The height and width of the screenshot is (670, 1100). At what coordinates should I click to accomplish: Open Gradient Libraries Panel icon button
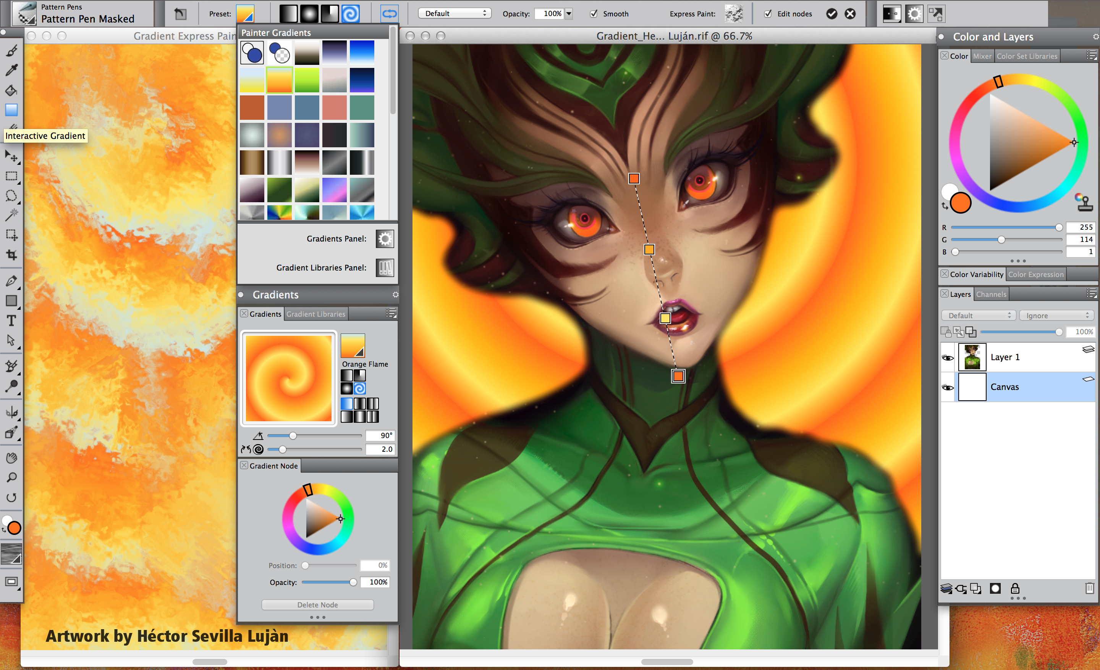(384, 267)
